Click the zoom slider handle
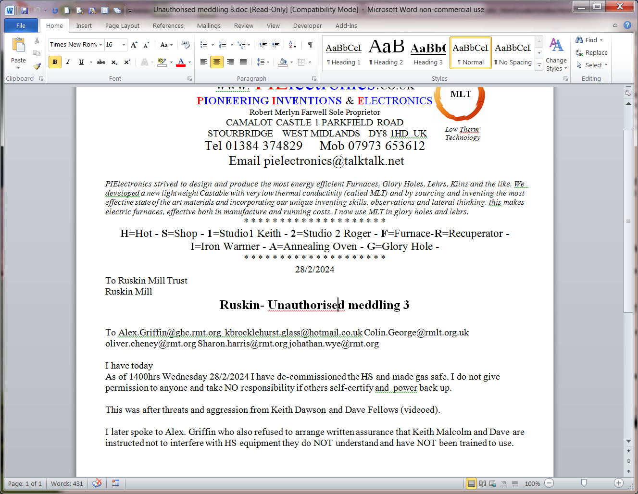 pyautogui.click(x=584, y=483)
